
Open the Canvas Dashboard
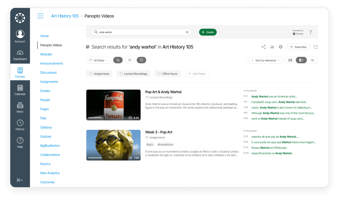pos(20,55)
